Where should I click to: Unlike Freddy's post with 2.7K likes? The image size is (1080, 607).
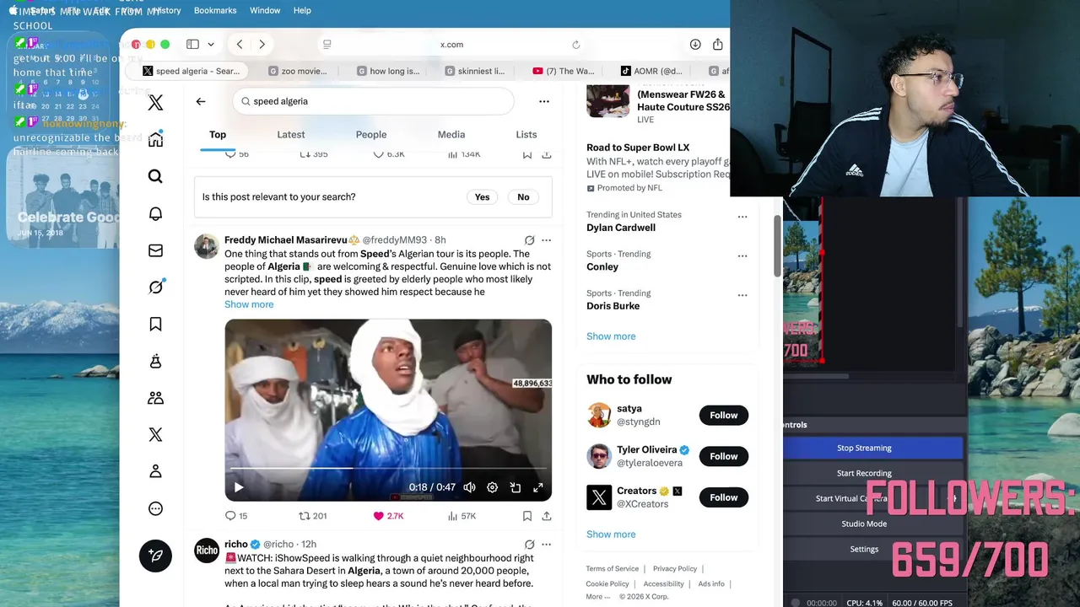click(x=388, y=516)
